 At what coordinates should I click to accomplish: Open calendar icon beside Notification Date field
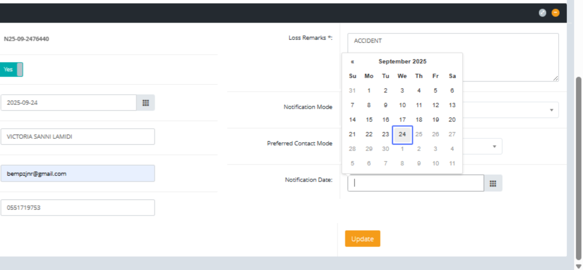(493, 183)
